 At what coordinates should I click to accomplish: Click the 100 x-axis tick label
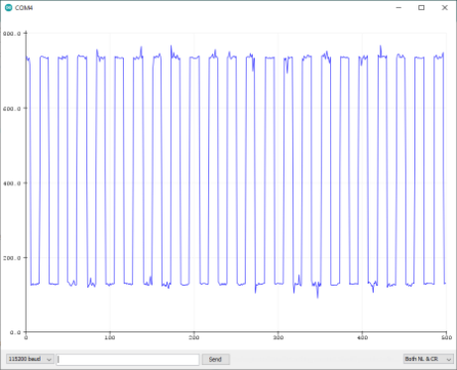click(x=110, y=337)
